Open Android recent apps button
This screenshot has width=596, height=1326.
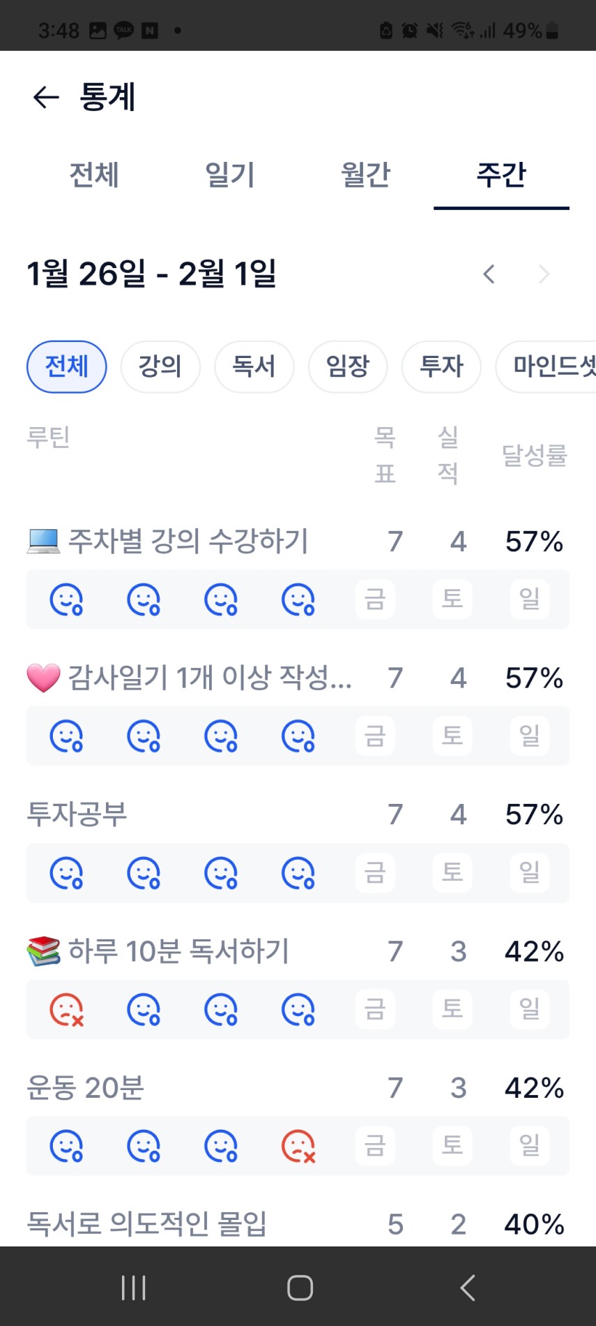click(x=133, y=1288)
